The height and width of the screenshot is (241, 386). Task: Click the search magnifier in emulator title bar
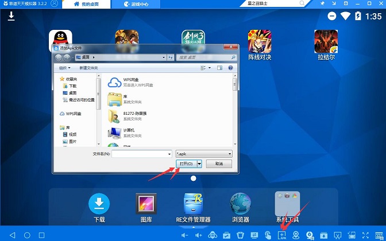coord(302,3)
